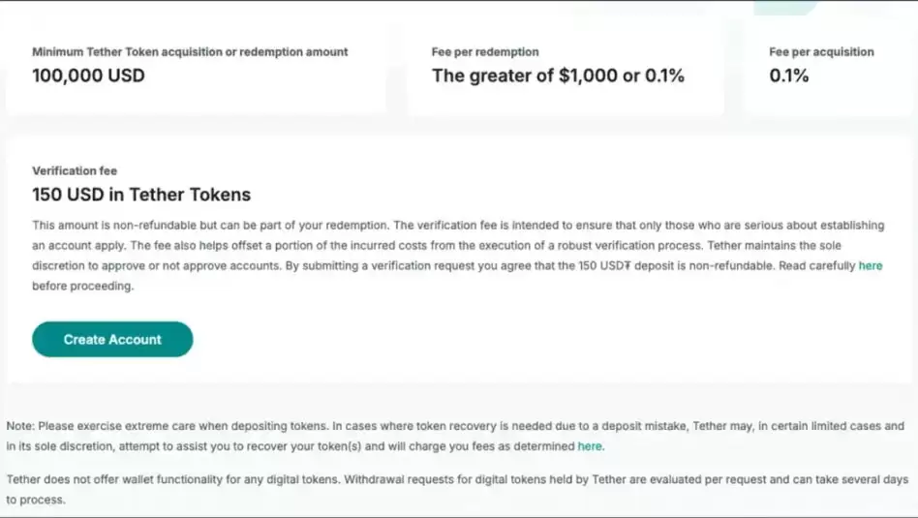Click the 'to process.' closing text
Image resolution: width=918 pixels, height=518 pixels.
[x=35, y=501]
